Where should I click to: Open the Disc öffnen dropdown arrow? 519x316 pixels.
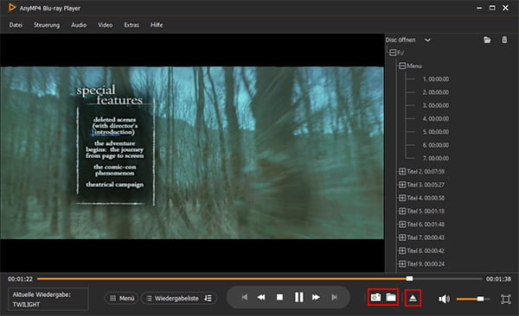[427, 40]
